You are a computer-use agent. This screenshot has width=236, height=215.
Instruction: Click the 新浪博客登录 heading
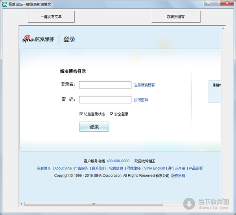[x=73, y=71]
